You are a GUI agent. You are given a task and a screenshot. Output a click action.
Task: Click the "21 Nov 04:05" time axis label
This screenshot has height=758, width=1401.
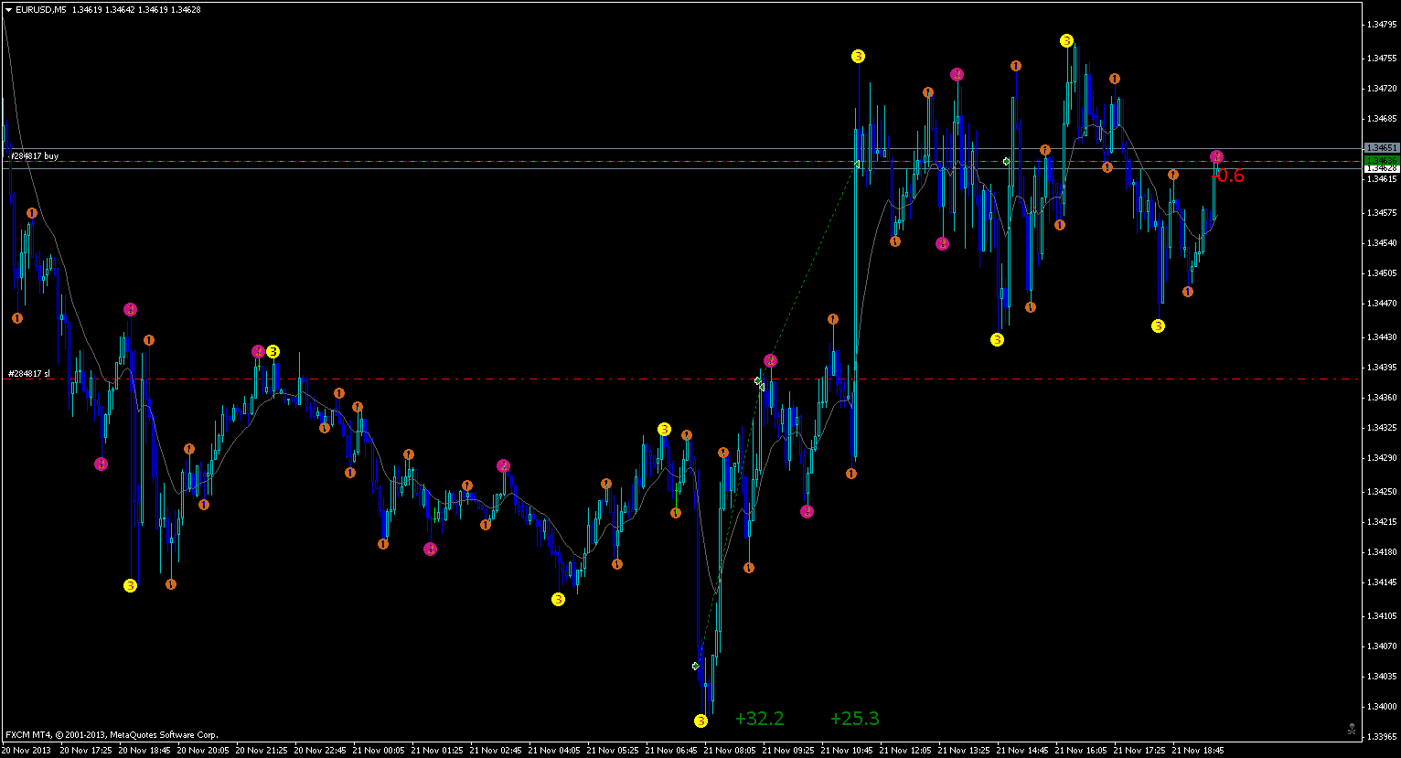click(x=554, y=751)
